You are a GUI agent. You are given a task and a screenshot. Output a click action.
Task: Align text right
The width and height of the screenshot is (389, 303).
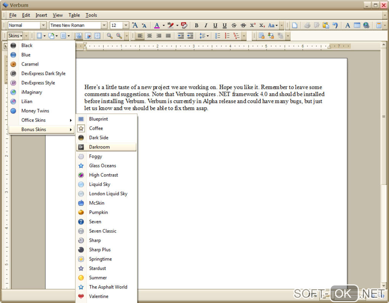[x=159, y=36]
